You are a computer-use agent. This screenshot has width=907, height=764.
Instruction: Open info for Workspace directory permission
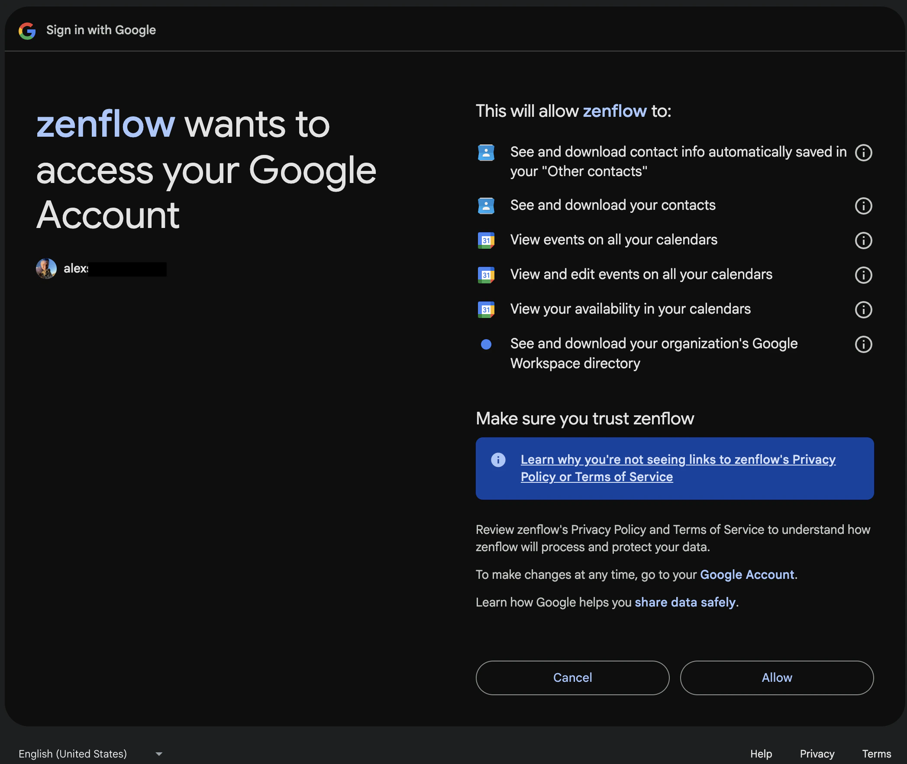pyautogui.click(x=863, y=344)
